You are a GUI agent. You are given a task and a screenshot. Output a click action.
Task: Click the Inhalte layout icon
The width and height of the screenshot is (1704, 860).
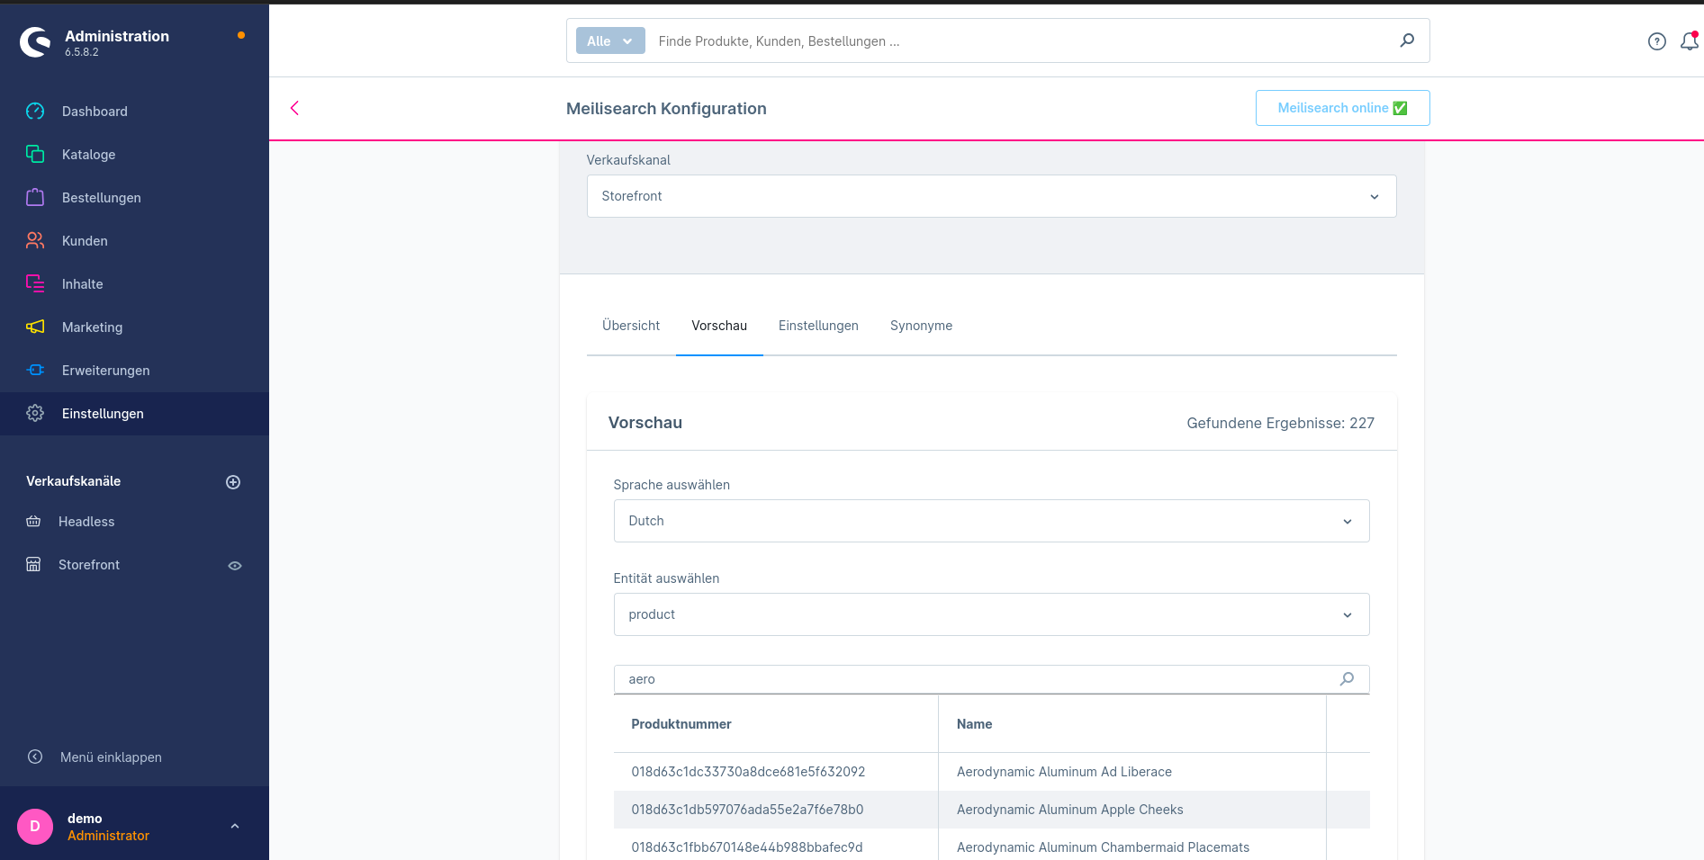(x=35, y=284)
